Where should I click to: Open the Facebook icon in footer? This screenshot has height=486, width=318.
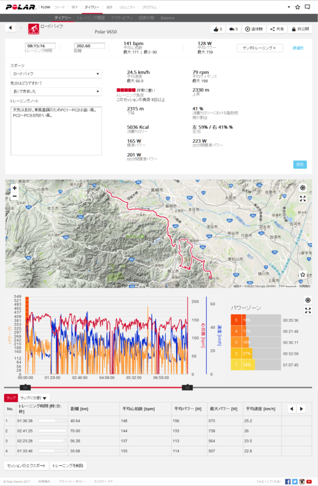288,481
